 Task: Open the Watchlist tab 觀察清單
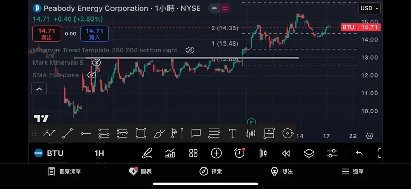click(x=65, y=172)
